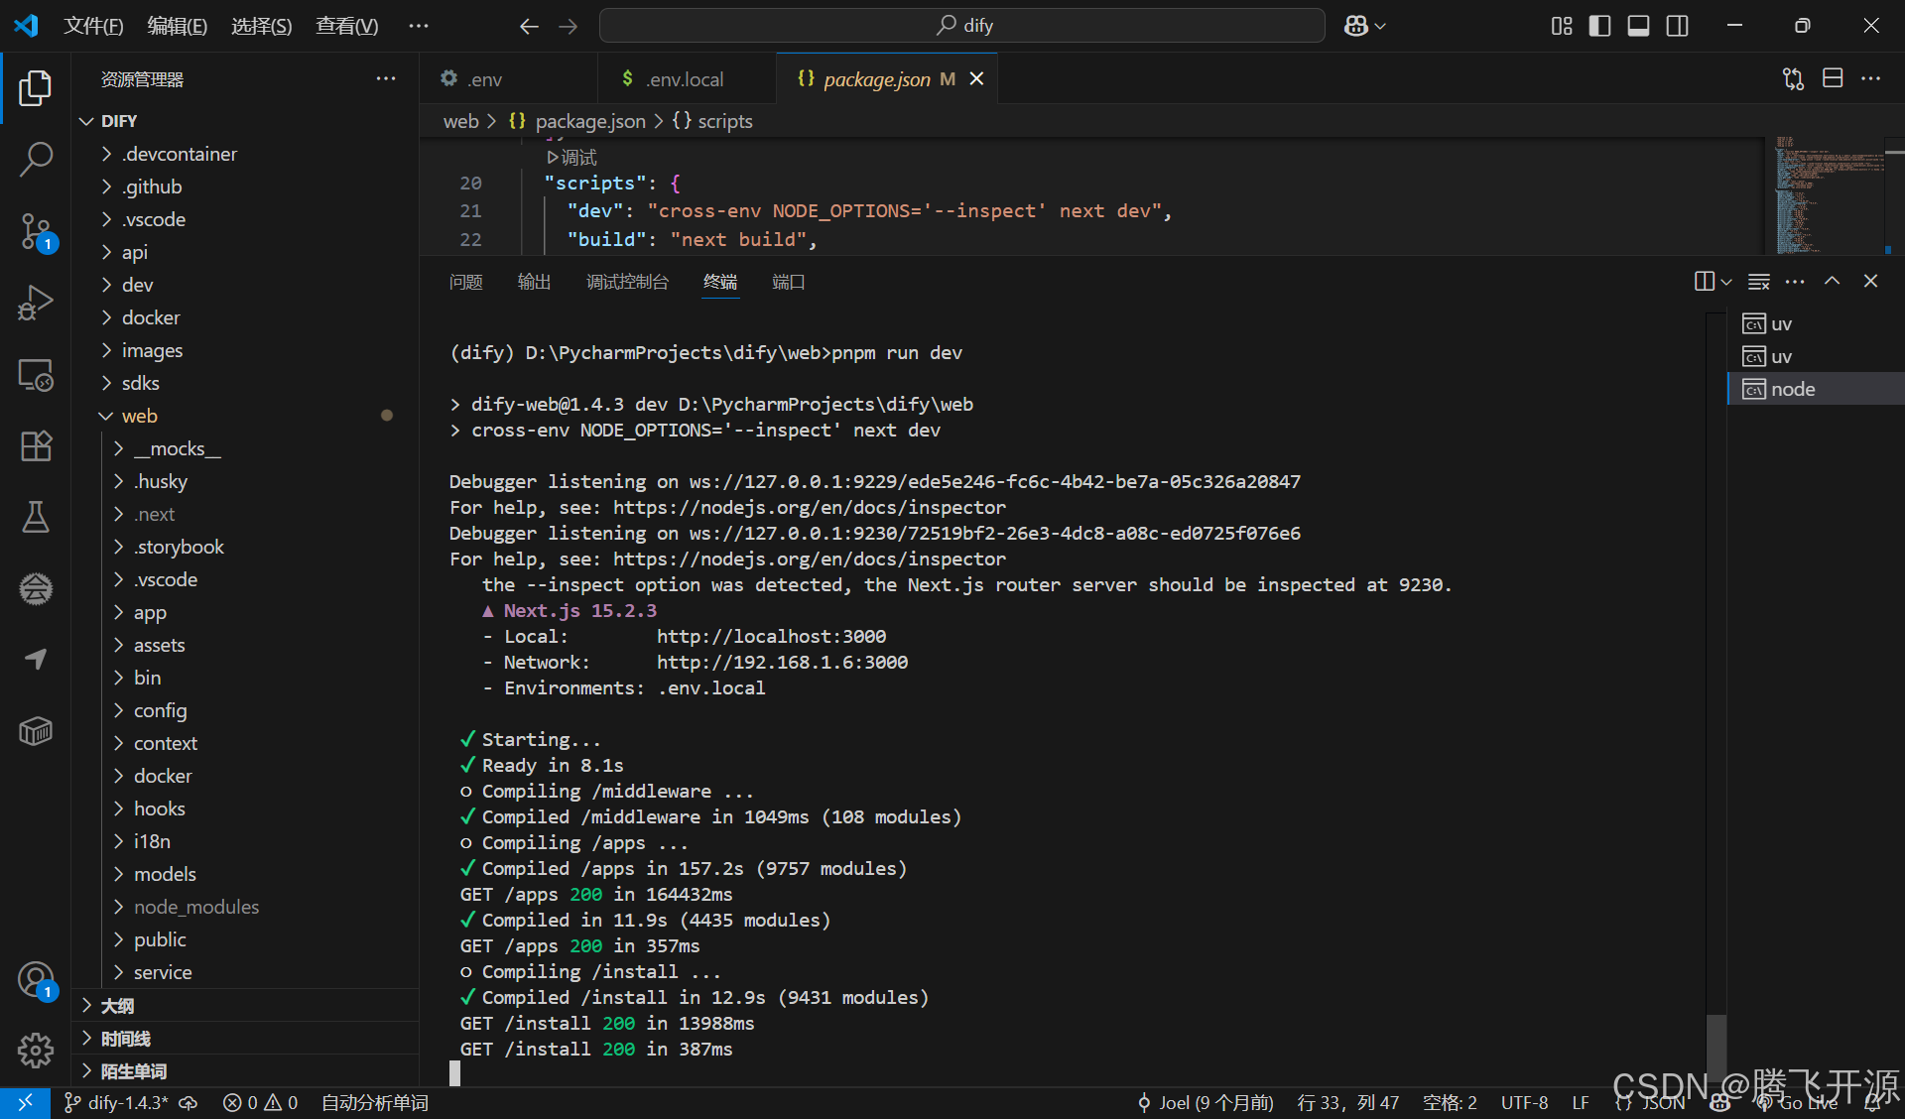
Task: Open Run and Debug view
Action: [x=36, y=303]
